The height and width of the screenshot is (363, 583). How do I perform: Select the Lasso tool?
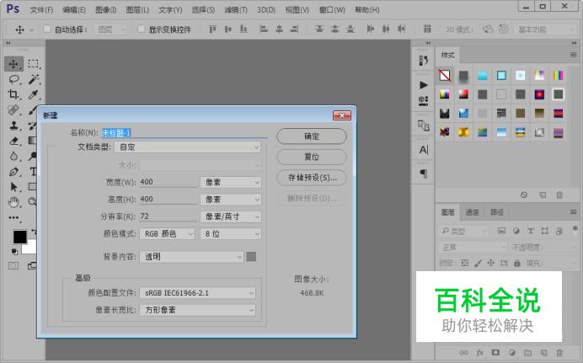point(13,79)
